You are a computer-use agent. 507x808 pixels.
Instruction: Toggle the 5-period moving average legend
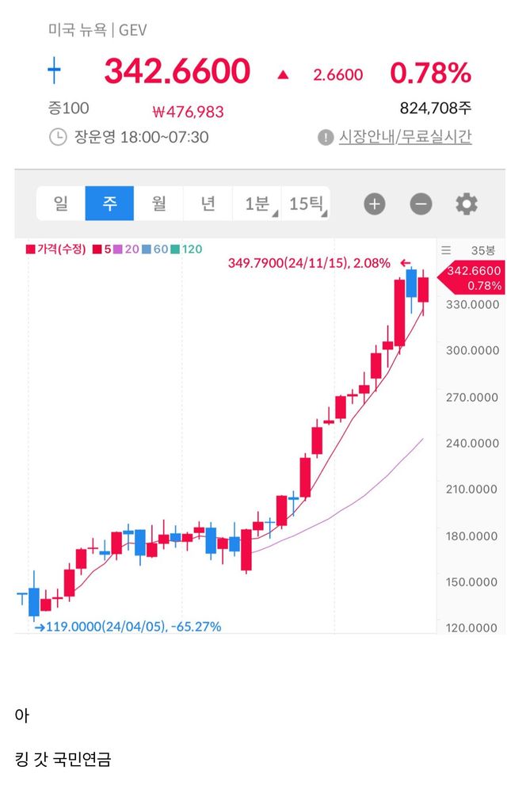coord(101,249)
